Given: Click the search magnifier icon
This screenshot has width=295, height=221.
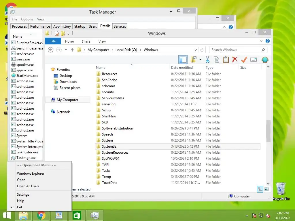Looking at the screenshot, I should tap(263, 50).
